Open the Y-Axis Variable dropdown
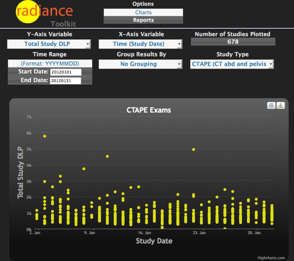 point(49,44)
